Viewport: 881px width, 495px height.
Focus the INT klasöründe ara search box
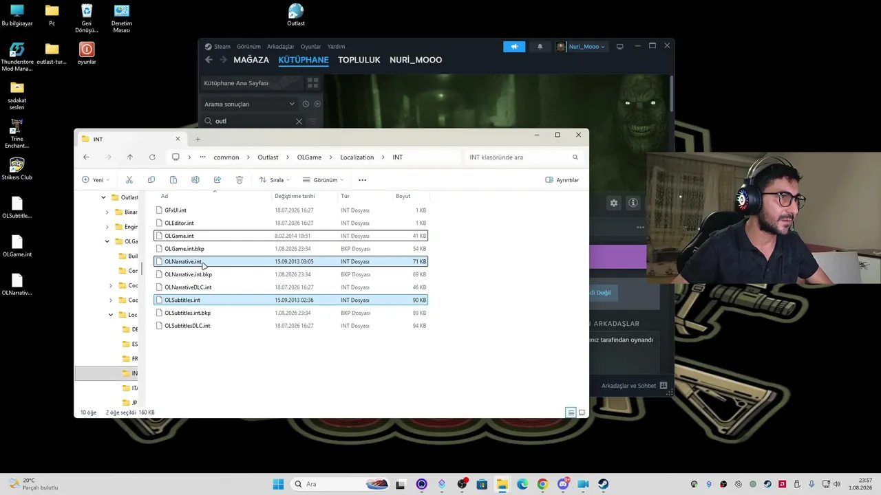click(525, 157)
